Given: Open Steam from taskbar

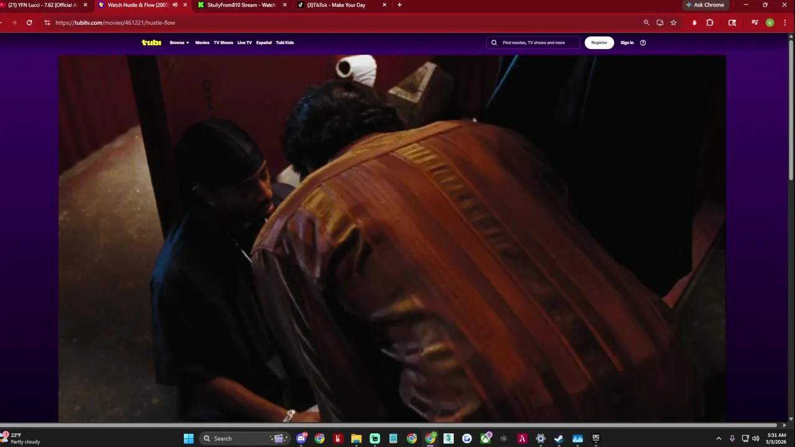Looking at the screenshot, I should (558, 438).
